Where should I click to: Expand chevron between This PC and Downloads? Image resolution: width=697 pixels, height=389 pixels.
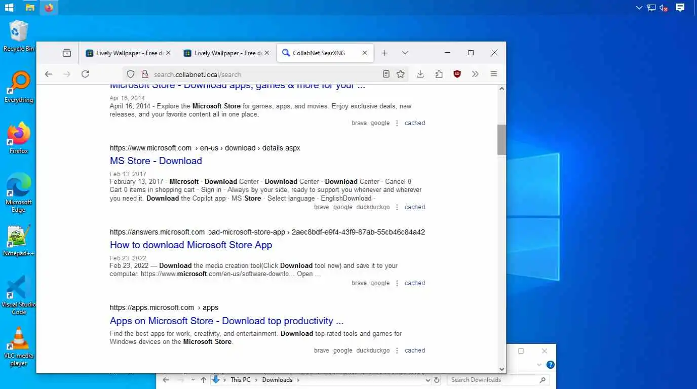256,380
